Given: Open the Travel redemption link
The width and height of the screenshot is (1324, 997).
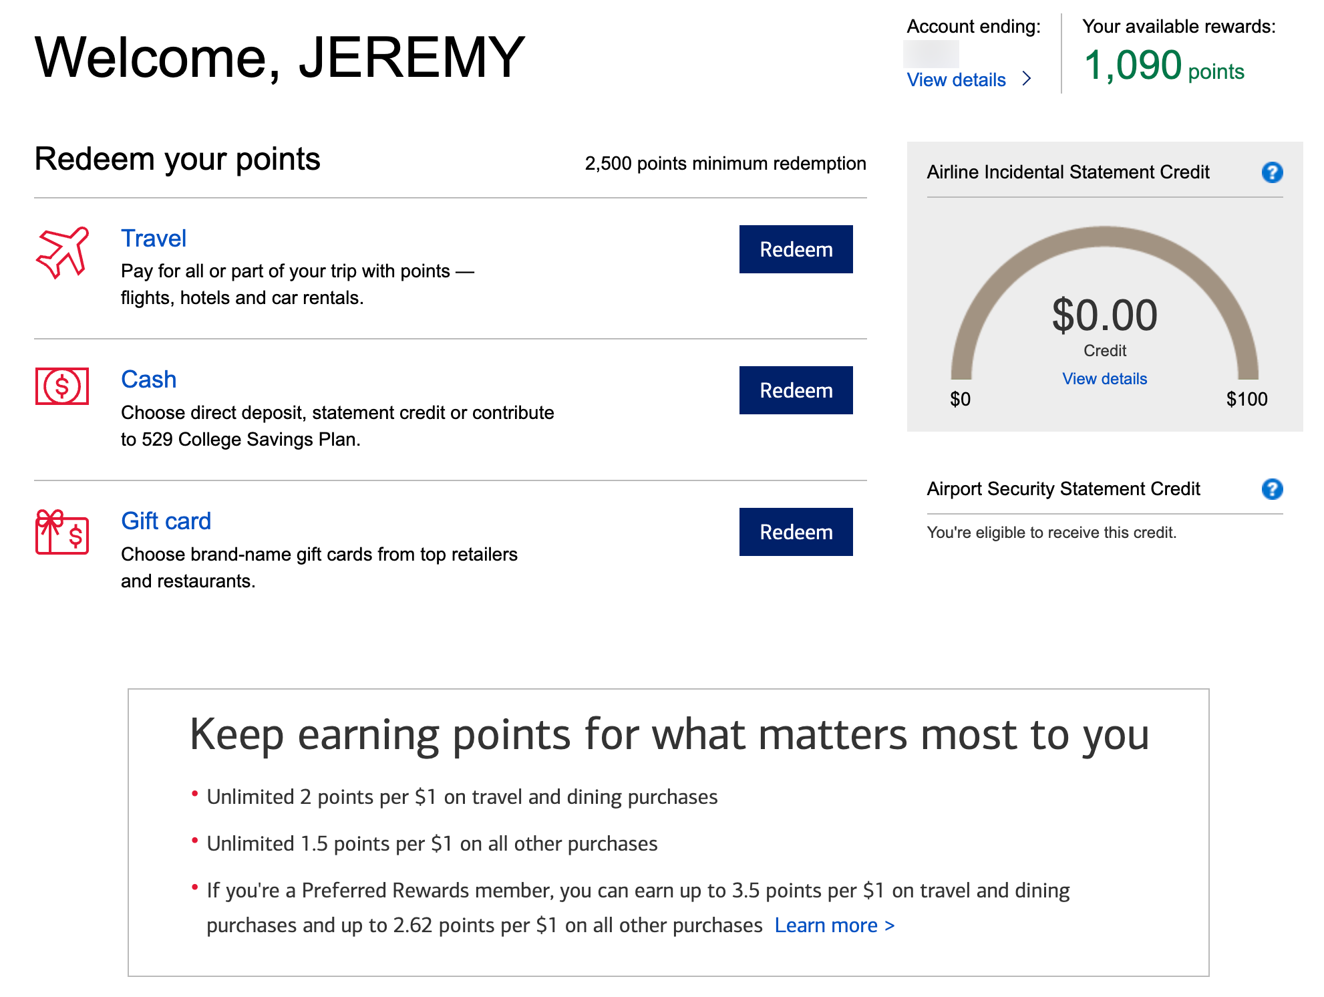Looking at the screenshot, I should click(x=154, y=239).
